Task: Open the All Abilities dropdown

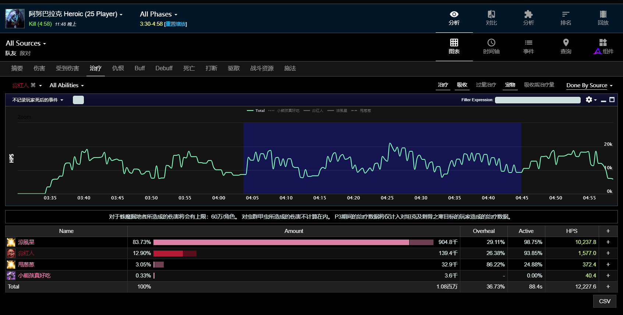Action: 67,85
